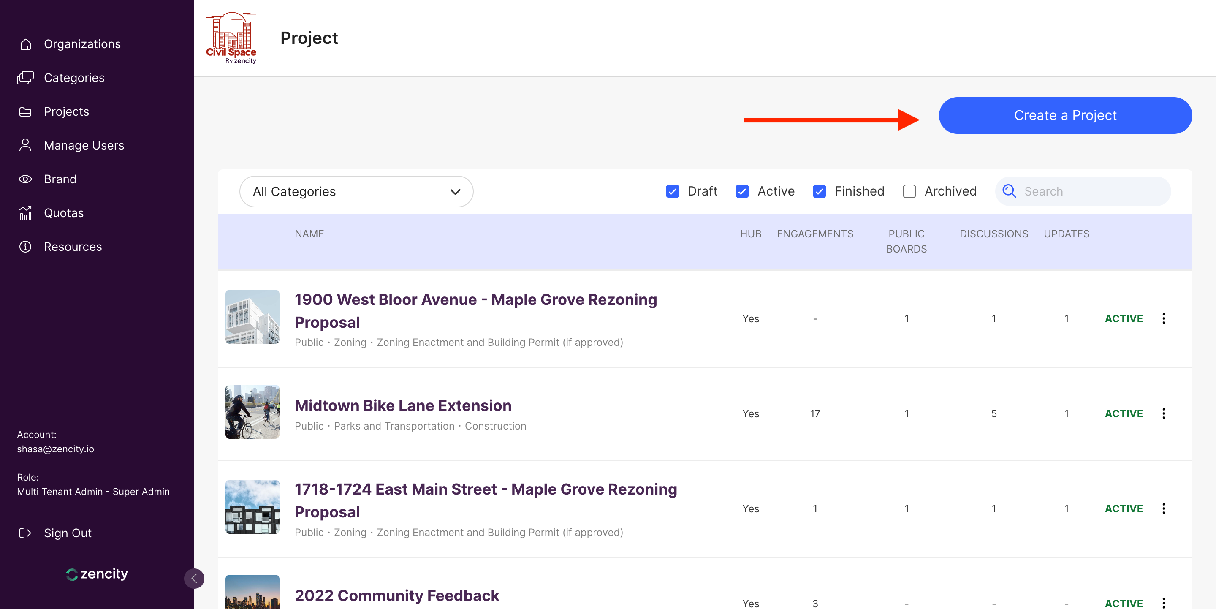Click the Resources info icon
The height and width of the screenshot is (609, 1216).
click(x=25, y=247)
